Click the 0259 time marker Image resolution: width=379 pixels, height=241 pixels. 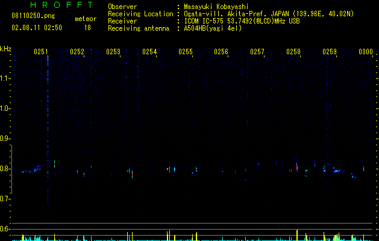coord(330,52)
